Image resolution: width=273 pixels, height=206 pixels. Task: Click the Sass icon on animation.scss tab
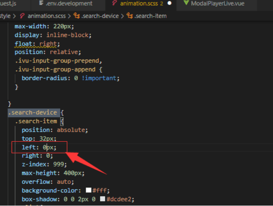coord(114,4)
